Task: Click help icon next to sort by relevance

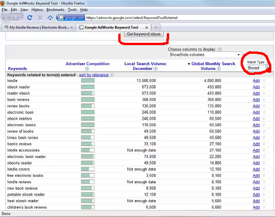Action: 112,74
